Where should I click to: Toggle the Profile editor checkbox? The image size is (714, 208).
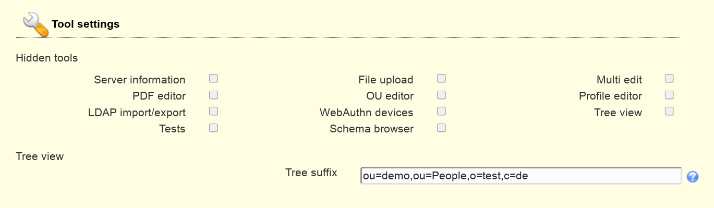pos(669,95)
